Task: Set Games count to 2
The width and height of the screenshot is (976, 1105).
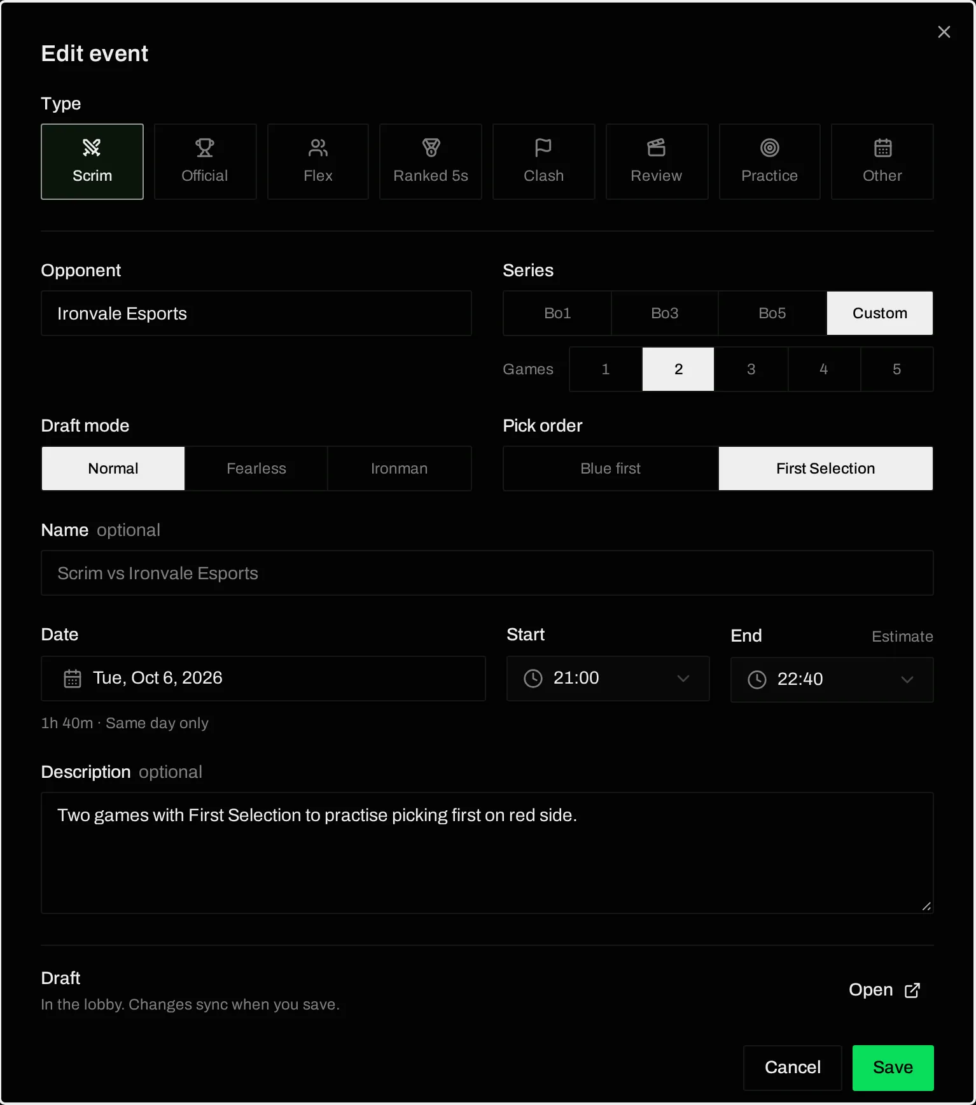Action: point(678,369)
